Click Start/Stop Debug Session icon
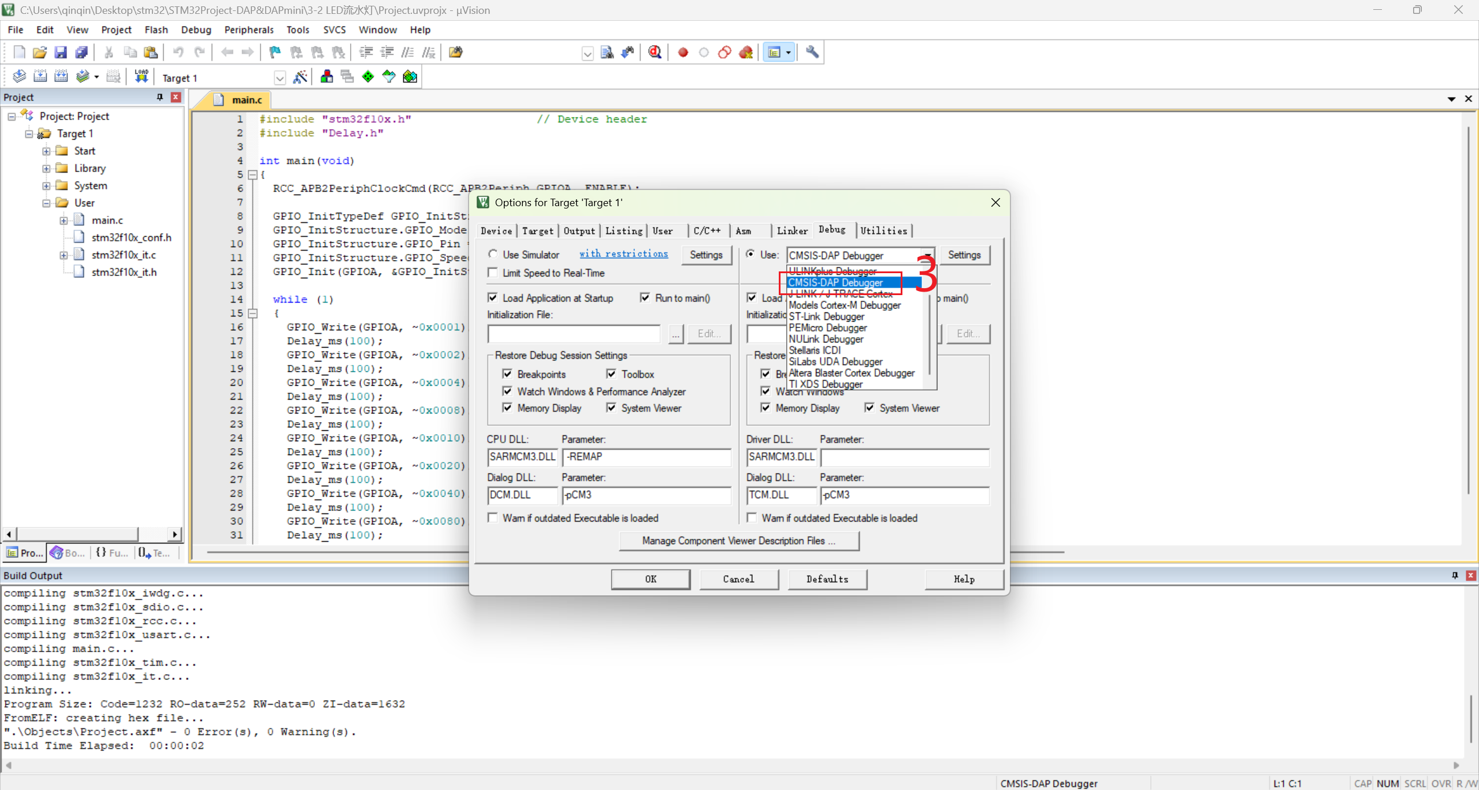 point(655,53)
